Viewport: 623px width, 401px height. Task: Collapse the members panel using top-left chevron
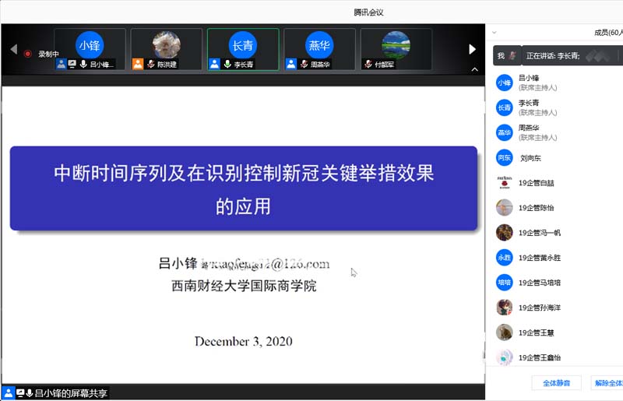[495, 33]
